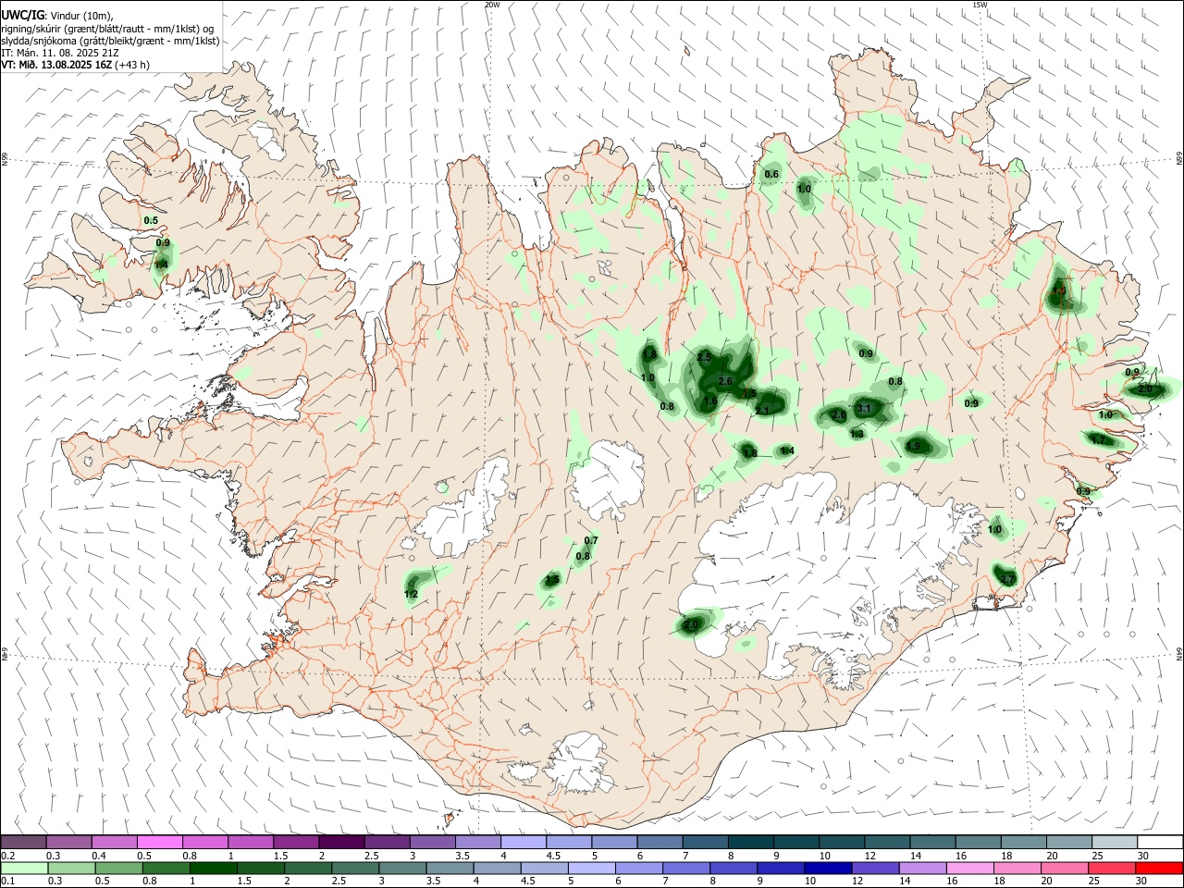
Task: Click the bright red 30 swatch on rain scale
Action: (1159, 868)
